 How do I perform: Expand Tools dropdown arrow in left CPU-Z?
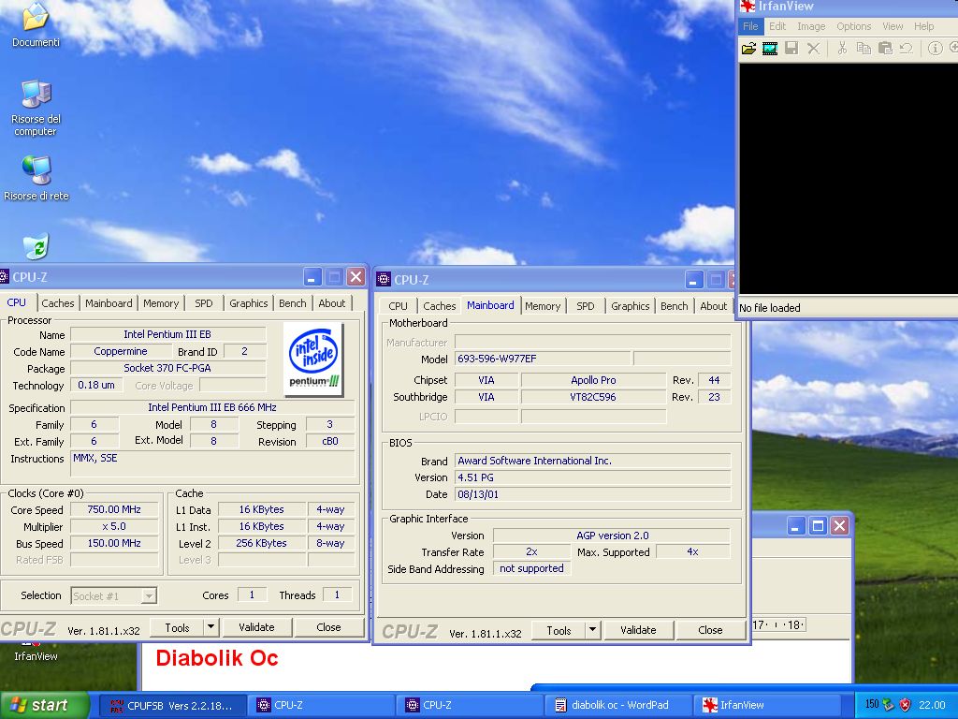pyautogui.click(x=210, y=627)
